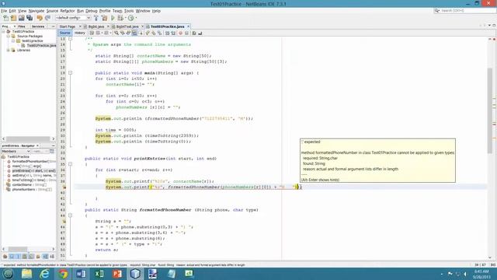The height and width of the screenshot is (280, 497).
Task: Open Internet Explorer from the taskbar
Action: (45, 274)
